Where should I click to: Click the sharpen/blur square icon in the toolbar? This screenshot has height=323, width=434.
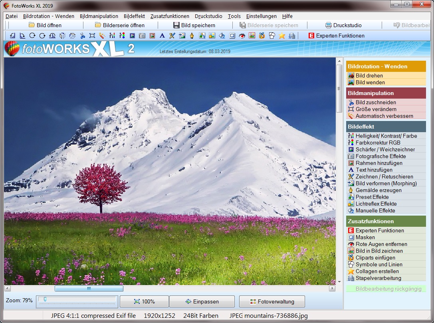[x=132, y=36]
